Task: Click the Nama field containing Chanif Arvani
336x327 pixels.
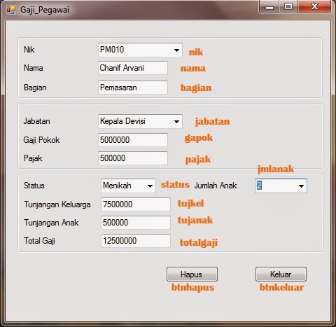Action: coord(133,68)
